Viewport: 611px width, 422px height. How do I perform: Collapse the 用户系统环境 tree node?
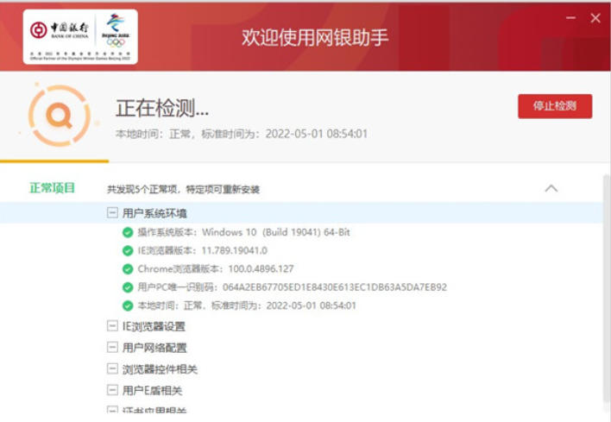(112, 212)
